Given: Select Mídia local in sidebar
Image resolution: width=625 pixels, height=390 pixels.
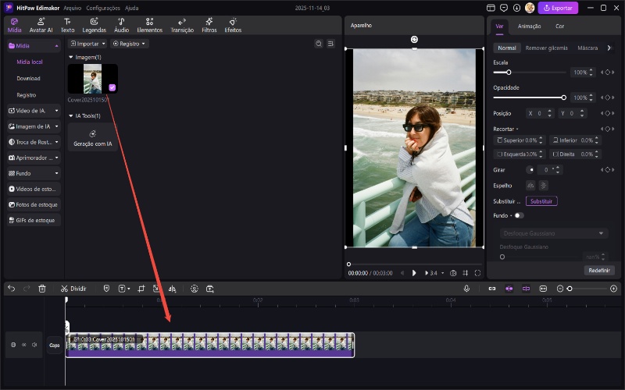Looking at the screenshot, I should point(30,62).
